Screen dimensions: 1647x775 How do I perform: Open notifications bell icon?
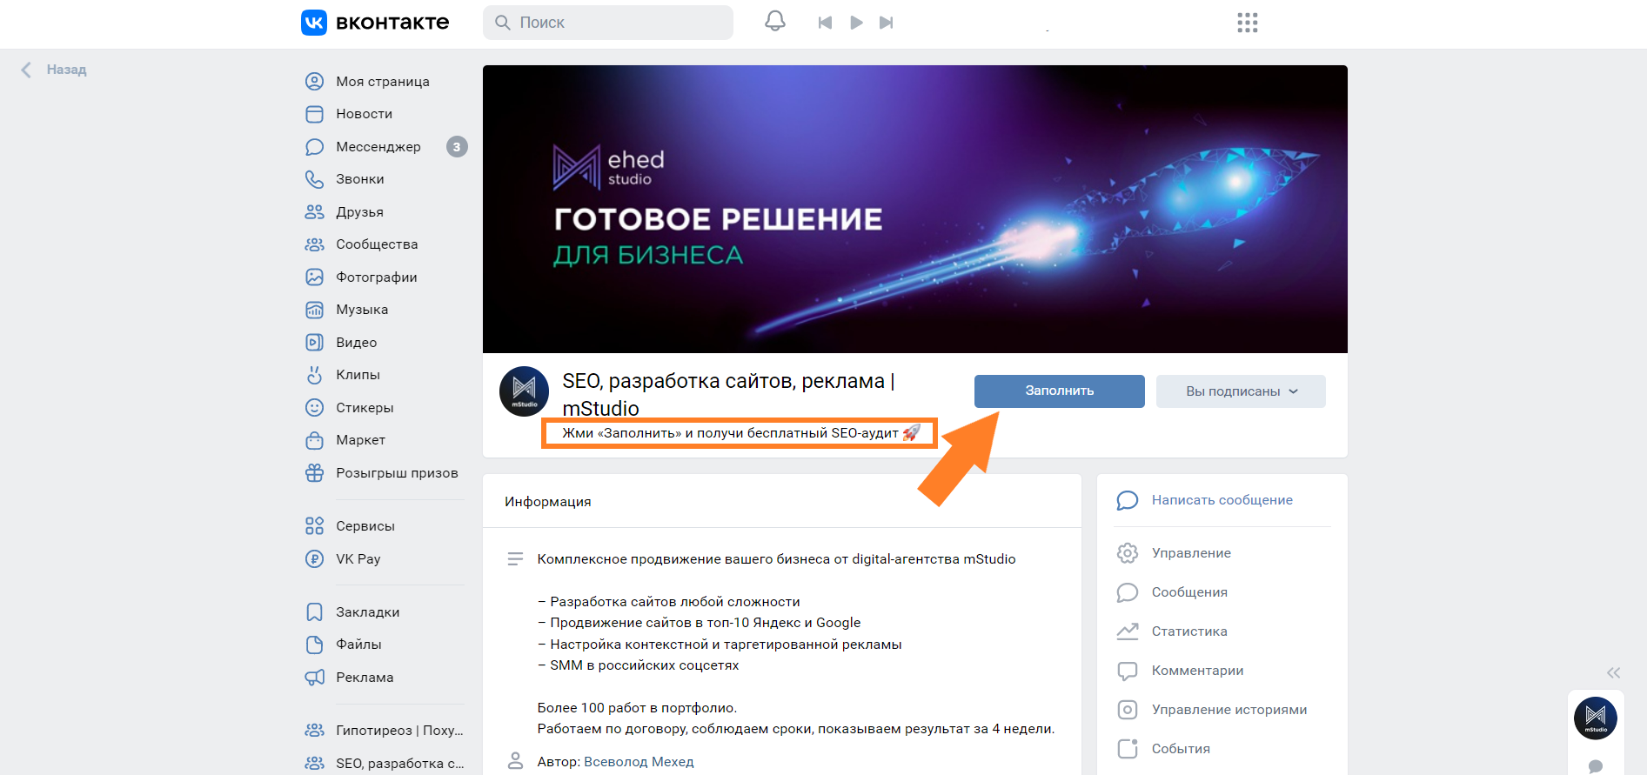click(774, 21)
